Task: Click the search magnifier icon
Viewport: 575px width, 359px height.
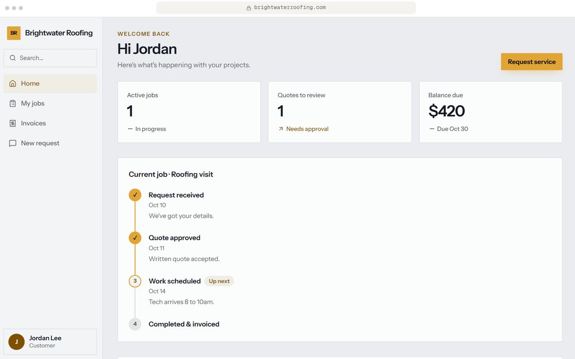Action: tap(13, 58)
